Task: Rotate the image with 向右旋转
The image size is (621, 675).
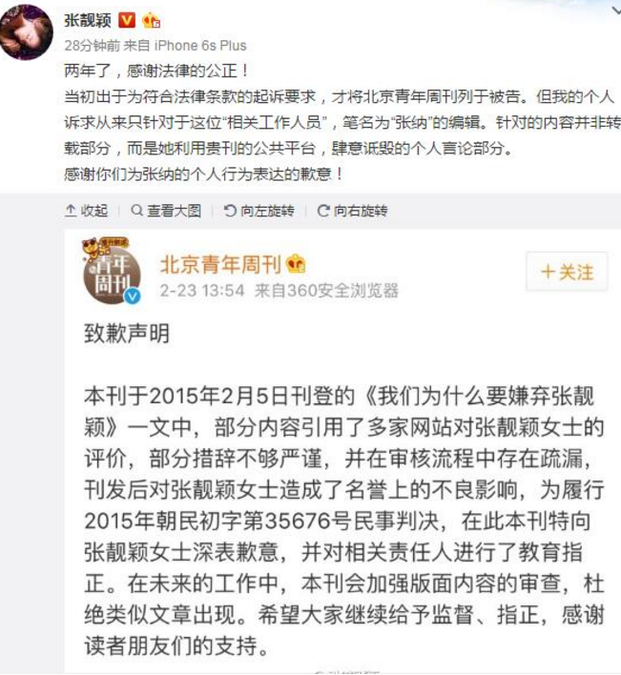Action: (352, 211)
